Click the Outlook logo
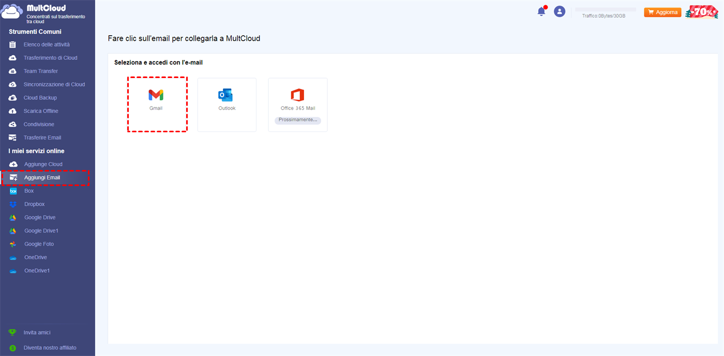Viewport: 724px width, 356px height. [x=225, y=95]
